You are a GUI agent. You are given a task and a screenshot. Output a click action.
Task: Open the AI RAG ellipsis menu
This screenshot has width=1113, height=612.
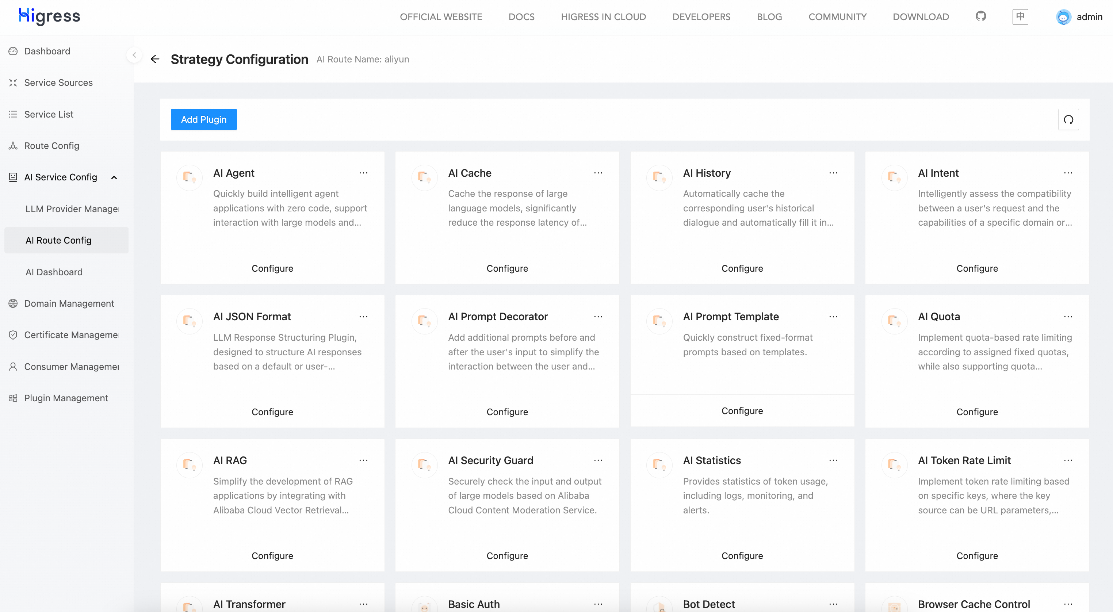click(x=363, y=460)
